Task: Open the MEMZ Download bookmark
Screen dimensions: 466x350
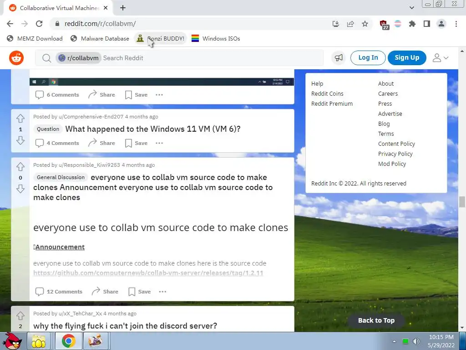Action: [35, 38]
